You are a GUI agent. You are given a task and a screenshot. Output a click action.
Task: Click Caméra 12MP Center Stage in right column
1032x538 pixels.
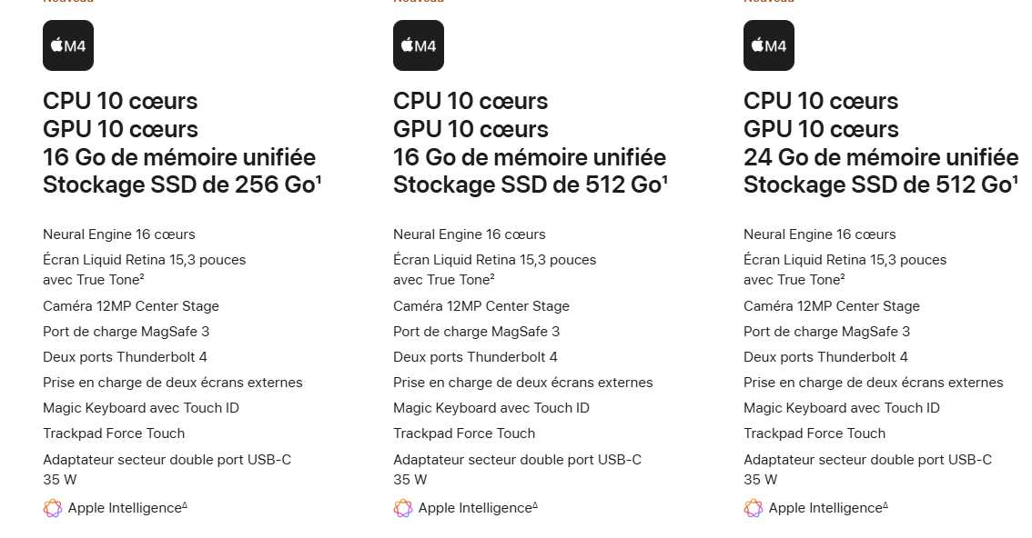point(831,306)
